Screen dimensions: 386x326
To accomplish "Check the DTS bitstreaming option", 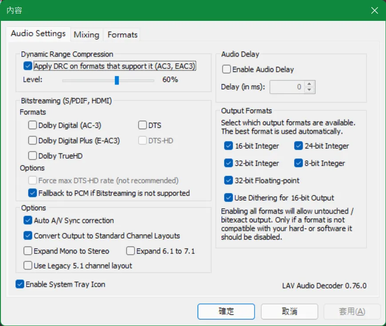I will (143, 125).
